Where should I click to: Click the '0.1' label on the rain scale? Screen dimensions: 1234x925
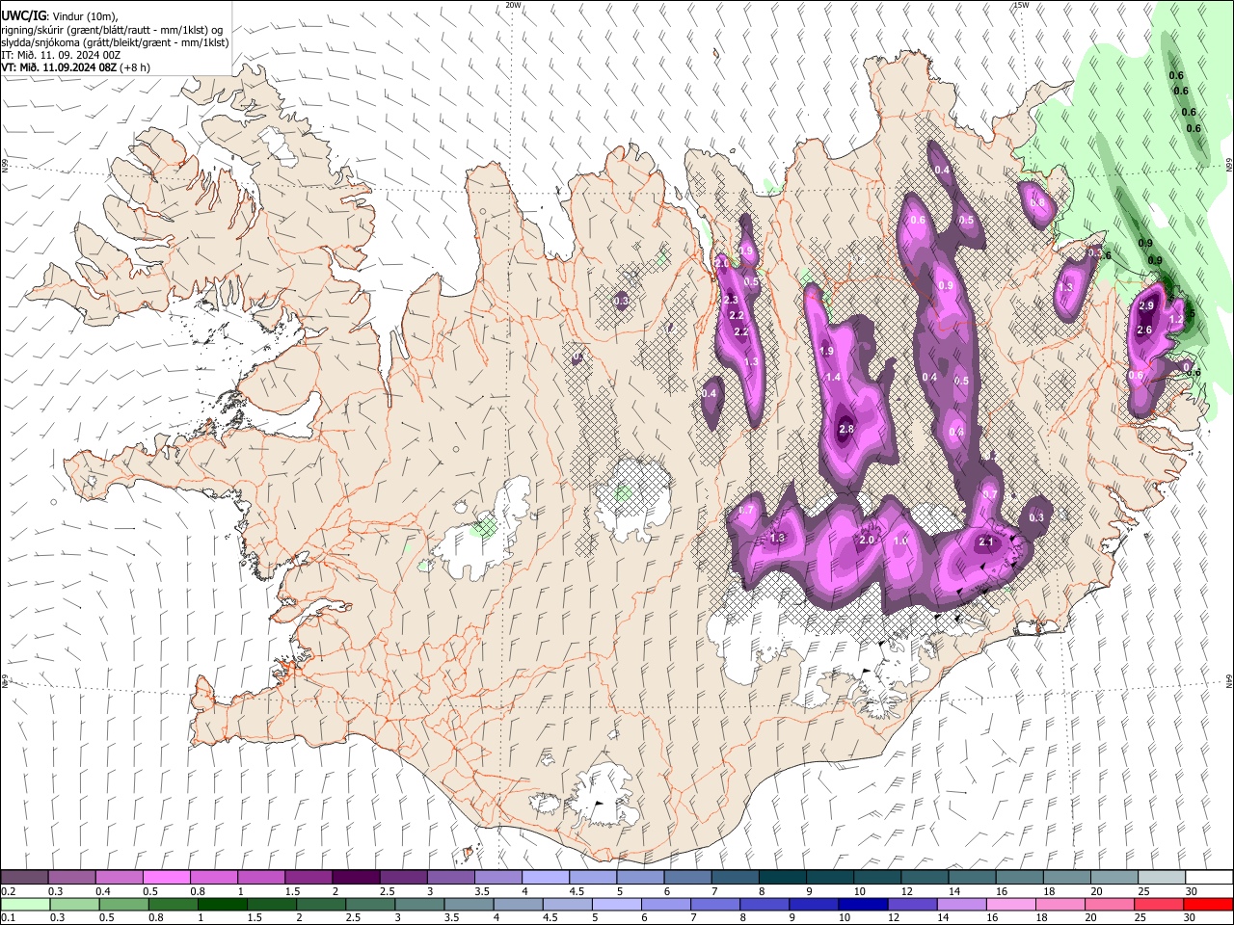[7, 917]
